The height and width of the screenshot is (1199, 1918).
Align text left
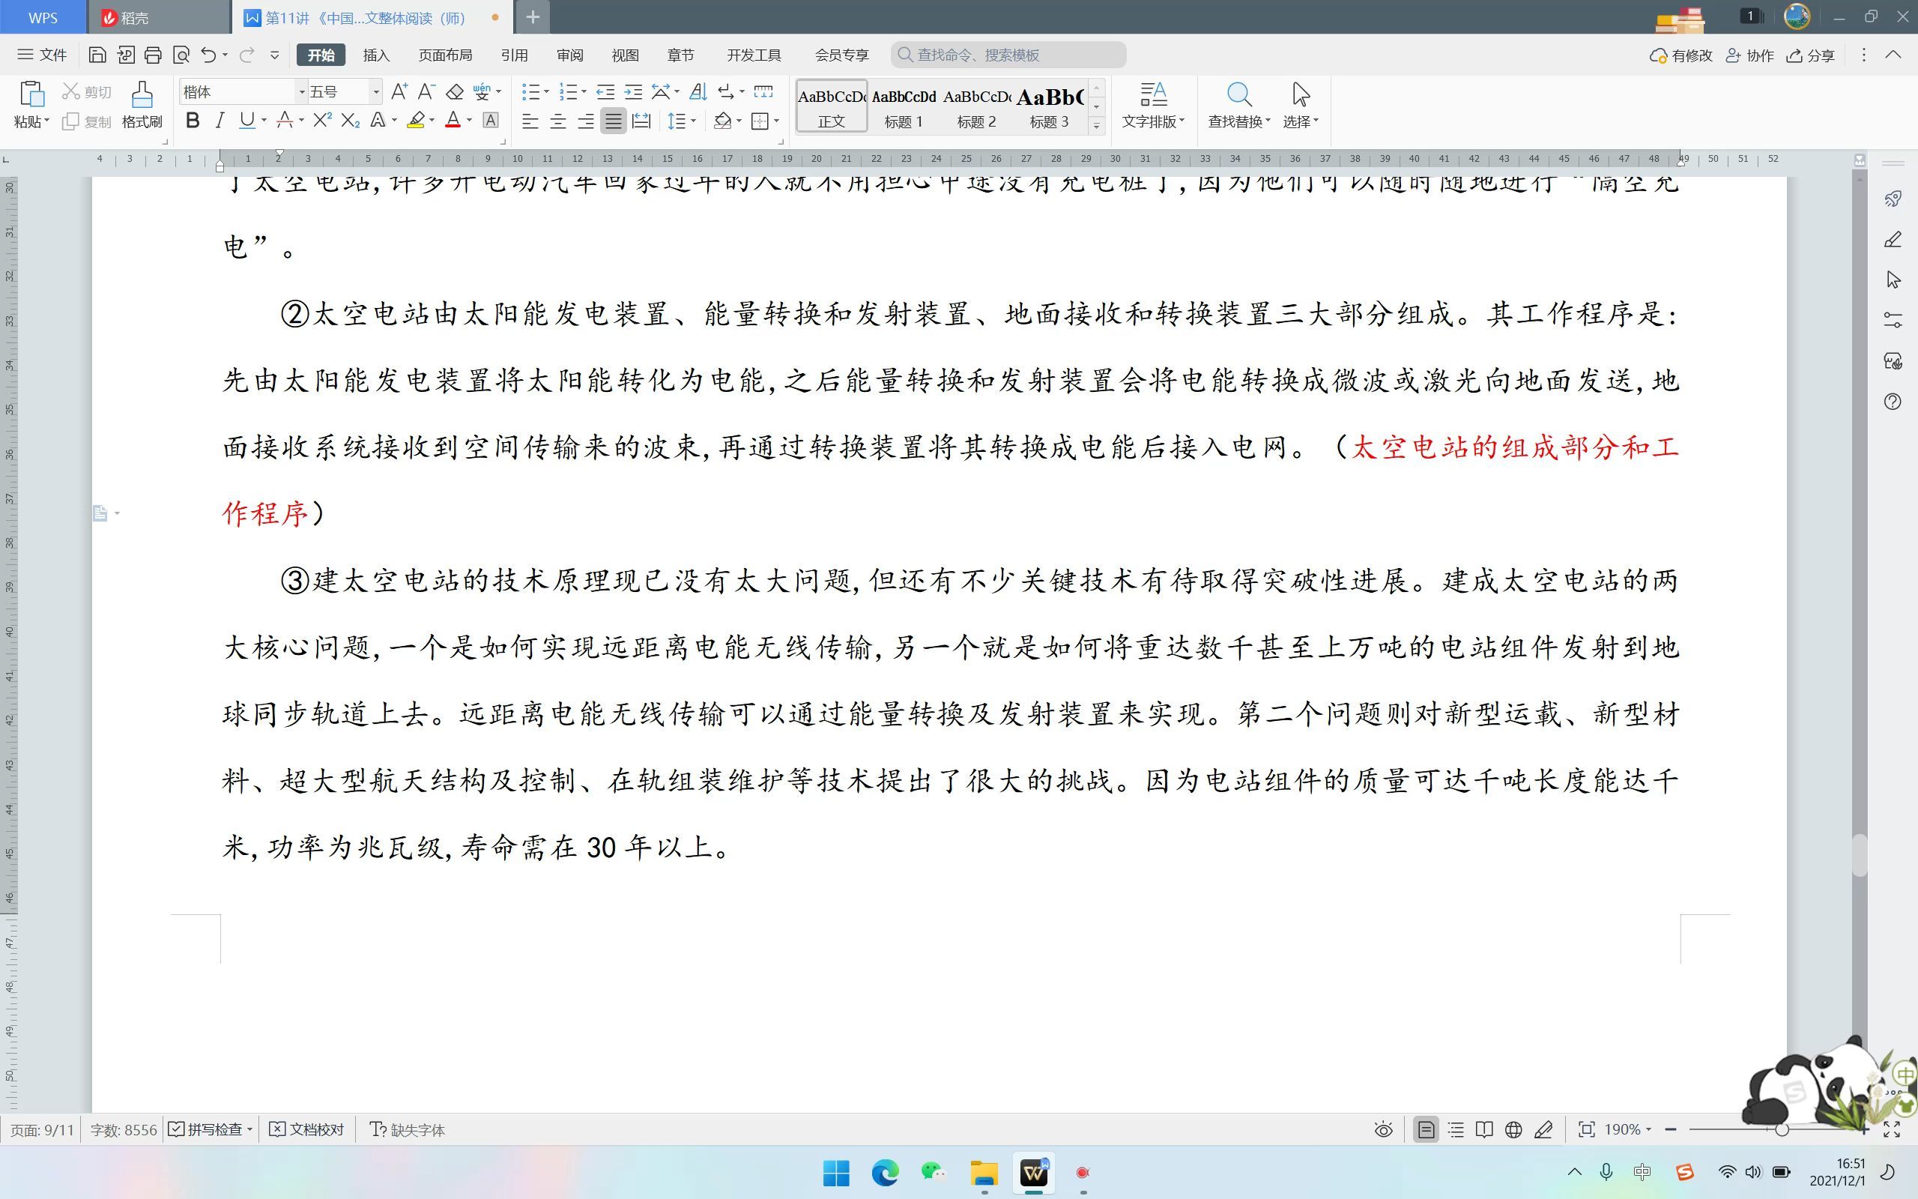(530, 121)
